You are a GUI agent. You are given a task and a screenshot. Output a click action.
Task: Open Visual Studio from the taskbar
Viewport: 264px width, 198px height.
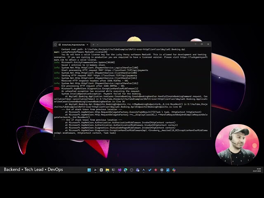click(x=120, y=170)
